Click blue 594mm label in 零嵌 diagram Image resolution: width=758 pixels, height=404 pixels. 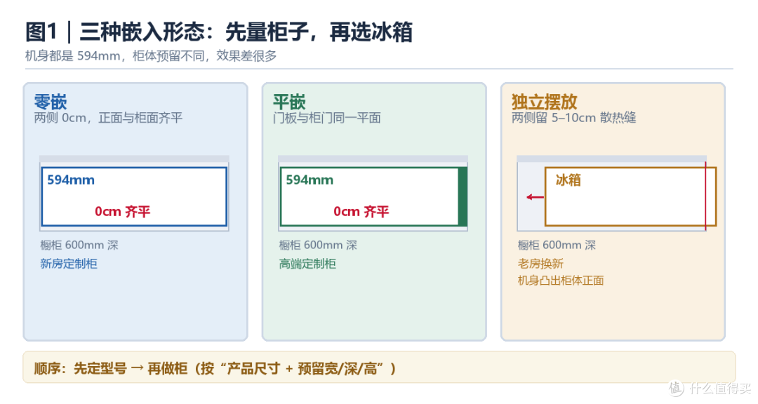(x=71, y=180)
